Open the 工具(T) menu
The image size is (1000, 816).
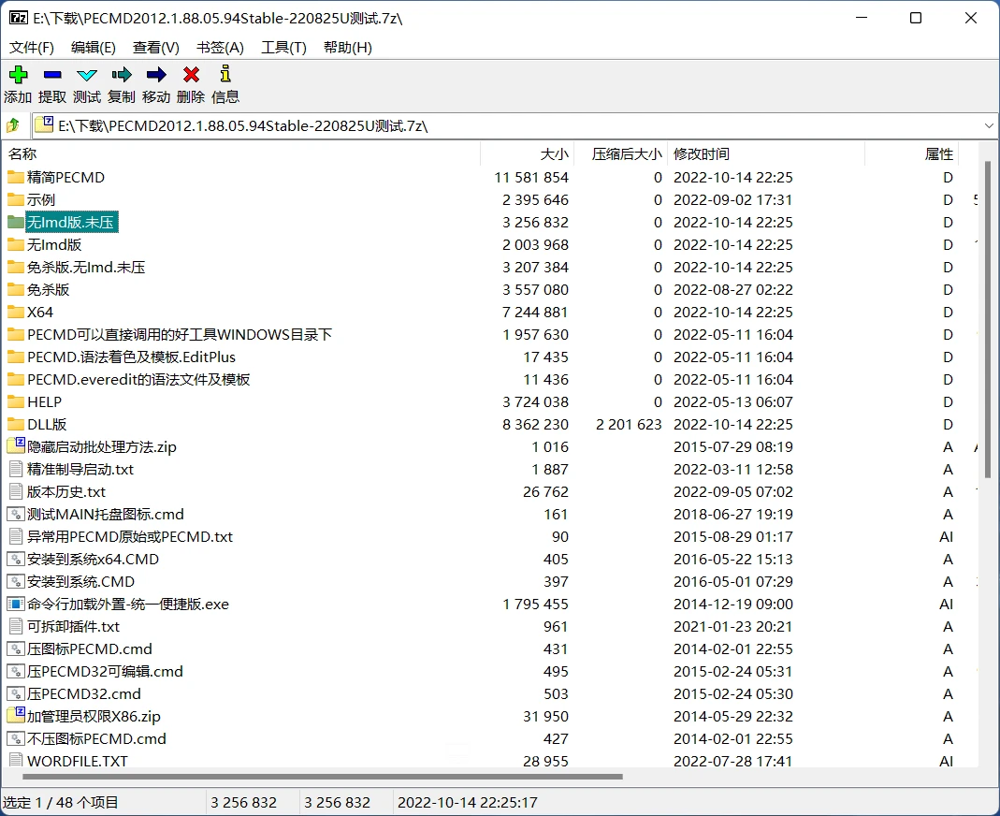coord(283,47)
